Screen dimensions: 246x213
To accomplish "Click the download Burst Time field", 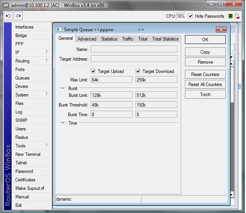I will pos(156,115).
